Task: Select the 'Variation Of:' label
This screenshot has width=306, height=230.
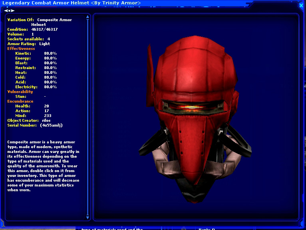Action: pos(21,20)
